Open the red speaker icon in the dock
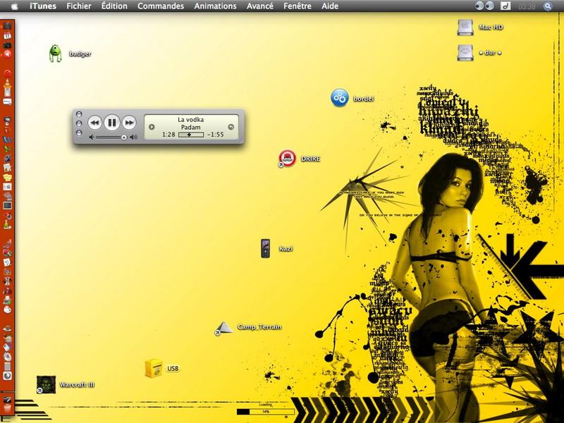The height and width of the screenshot is (423, 564). pyautogui.click(x=7, y=54)
